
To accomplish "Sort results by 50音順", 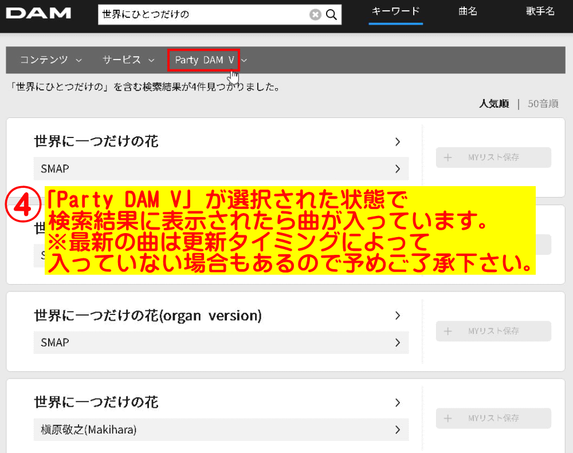I will coord(543,104).
